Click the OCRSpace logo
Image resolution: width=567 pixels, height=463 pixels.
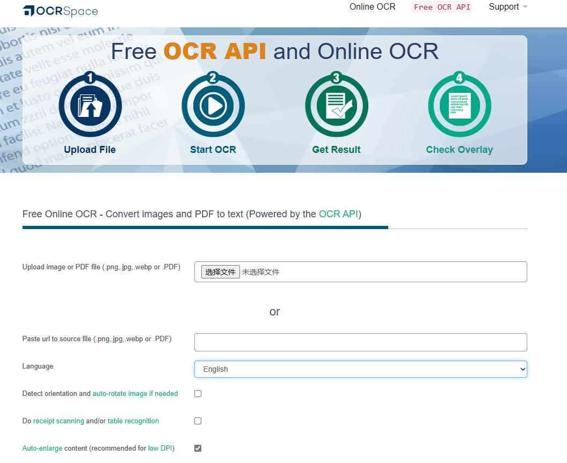coord(60,11)
